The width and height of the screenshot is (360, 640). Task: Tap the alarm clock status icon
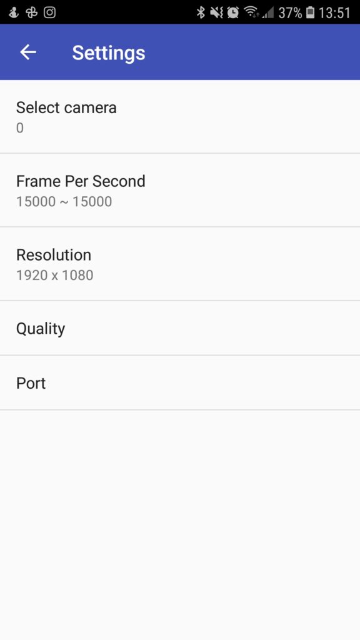(233, 12)
